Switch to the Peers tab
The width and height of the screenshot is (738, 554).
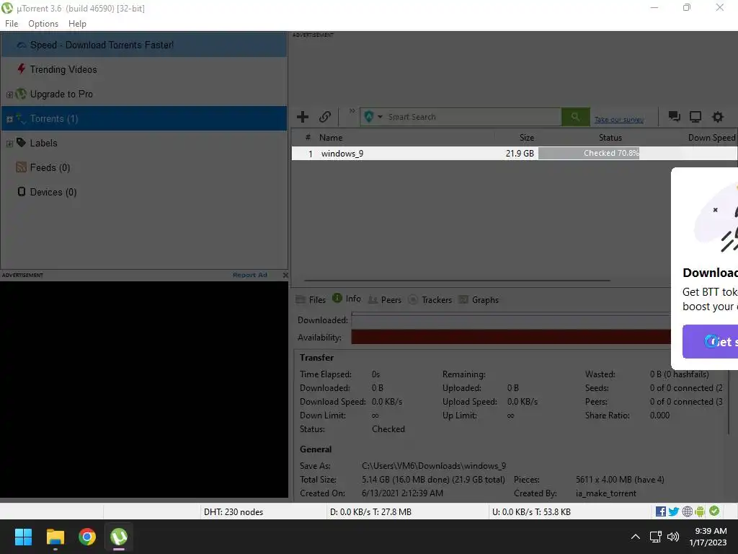(x=385, y=299)
